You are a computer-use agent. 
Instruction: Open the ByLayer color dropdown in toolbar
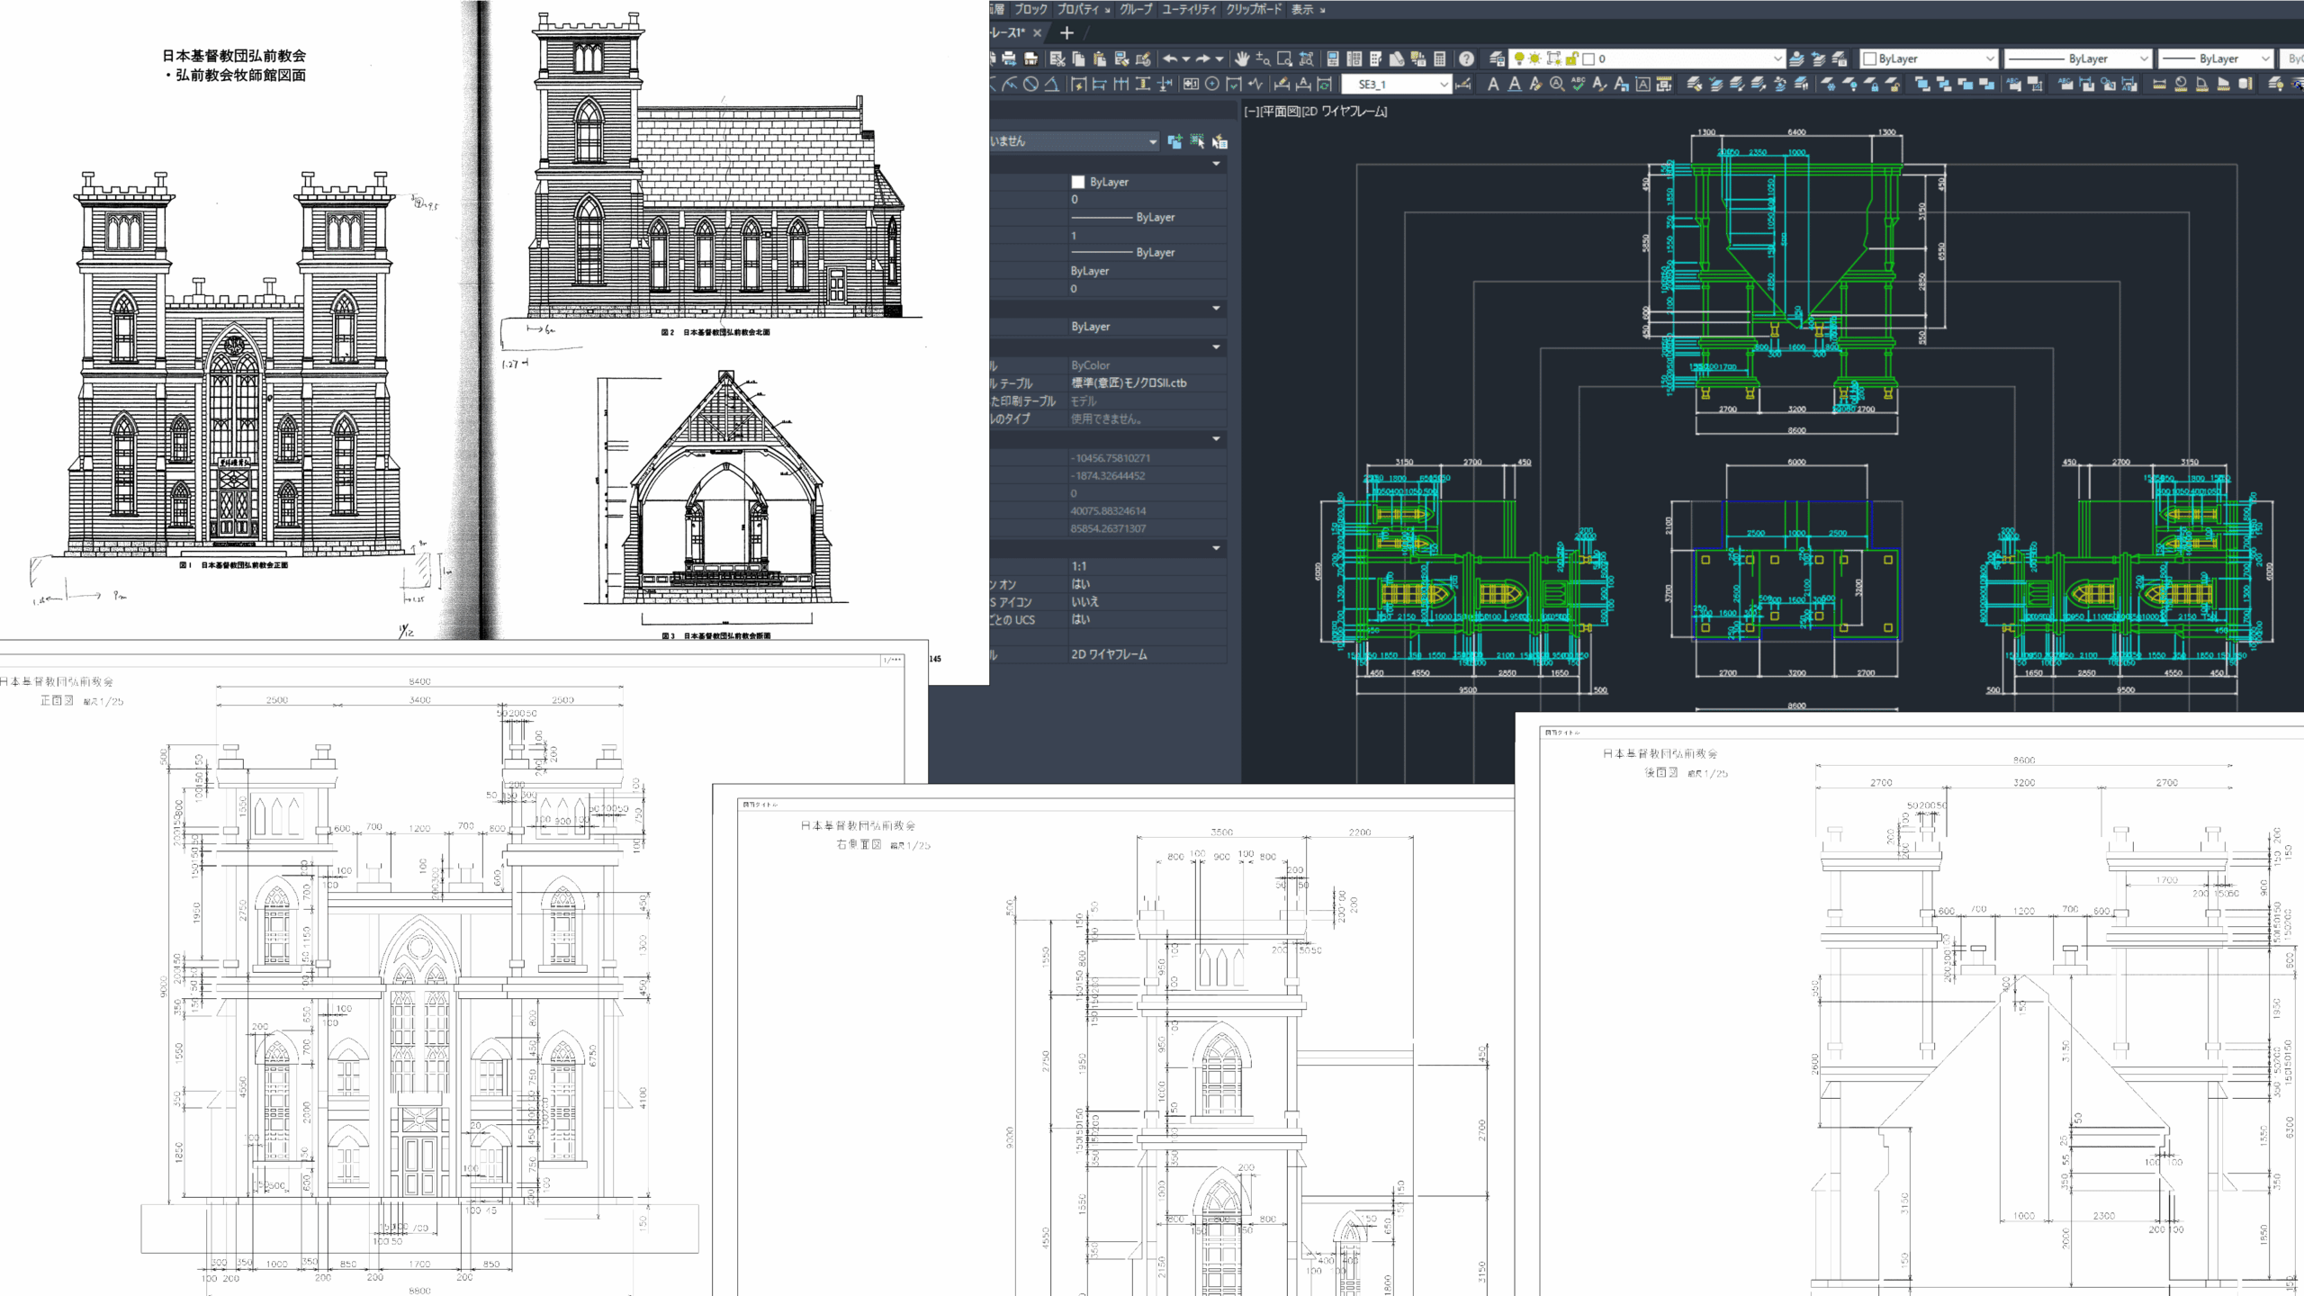(1989, 58)
